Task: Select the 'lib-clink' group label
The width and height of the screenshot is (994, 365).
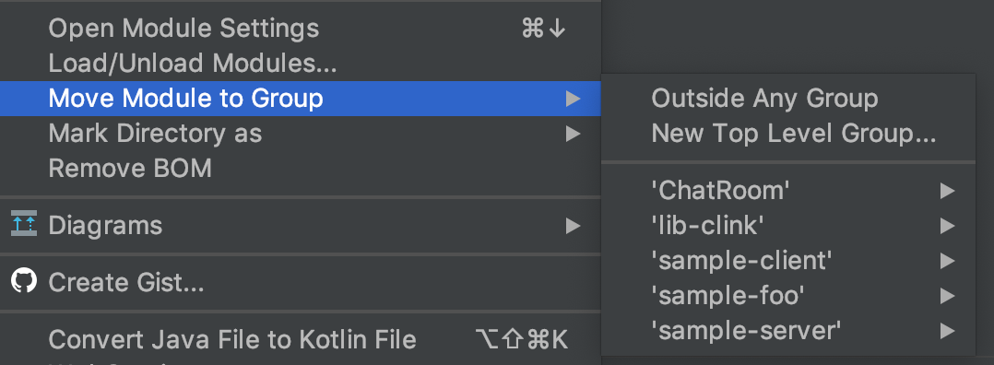Action: [x=707, y=226]
